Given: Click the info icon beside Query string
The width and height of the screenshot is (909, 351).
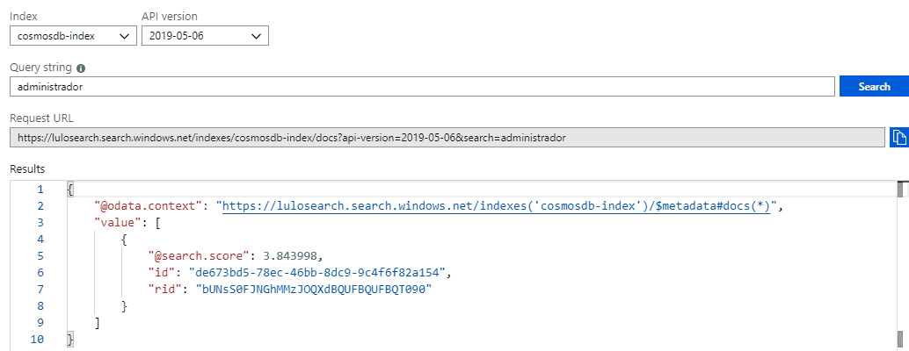Looking at the screenshot, I should coord(81,68).
